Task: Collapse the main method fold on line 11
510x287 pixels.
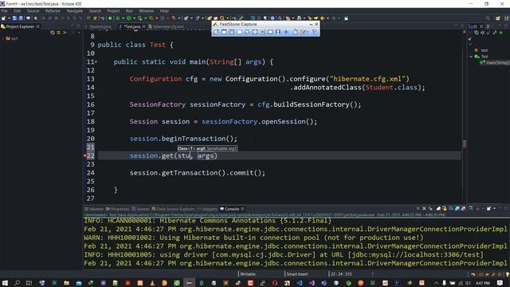Action: point(96,62)
